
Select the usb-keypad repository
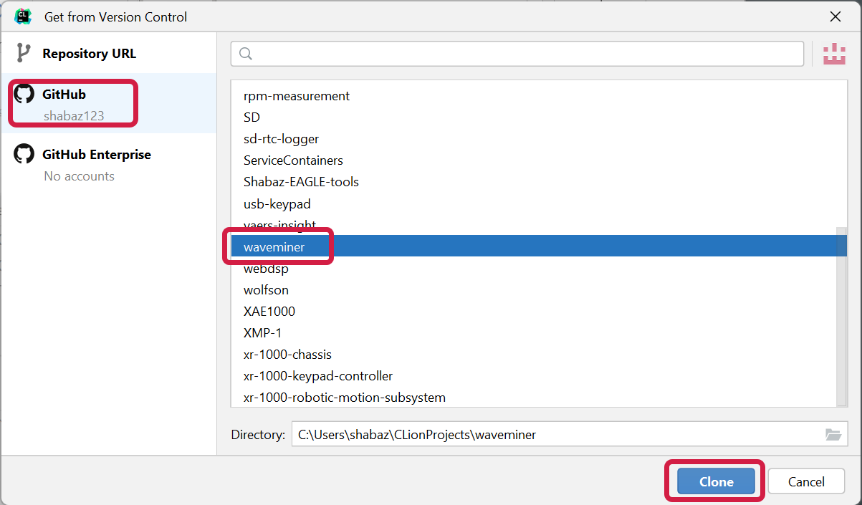tap(533, 203)
